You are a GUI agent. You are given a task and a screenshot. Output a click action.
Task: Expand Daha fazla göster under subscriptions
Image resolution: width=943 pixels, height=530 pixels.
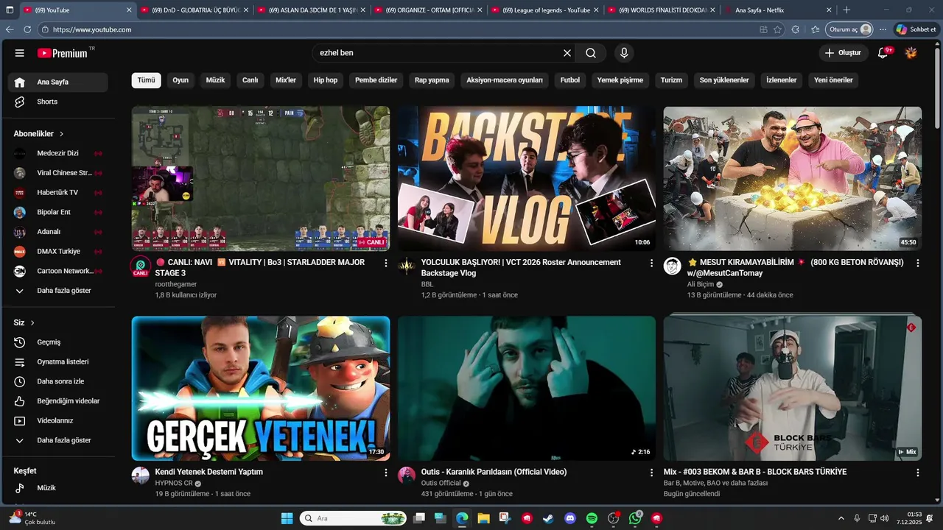58,291
